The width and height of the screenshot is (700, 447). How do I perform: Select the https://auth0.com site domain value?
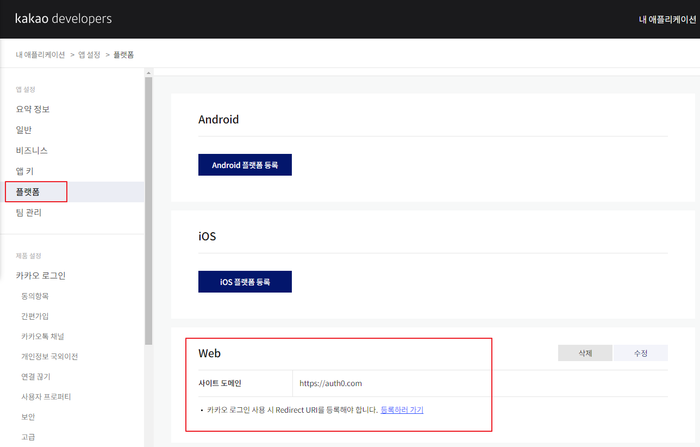[x=330, y=383]
